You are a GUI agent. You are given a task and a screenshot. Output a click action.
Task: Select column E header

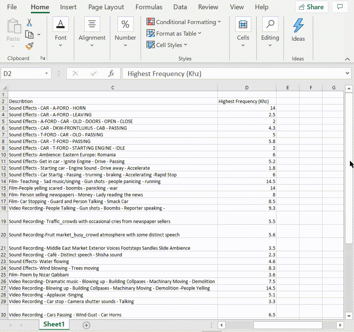[x=288, y=88]
